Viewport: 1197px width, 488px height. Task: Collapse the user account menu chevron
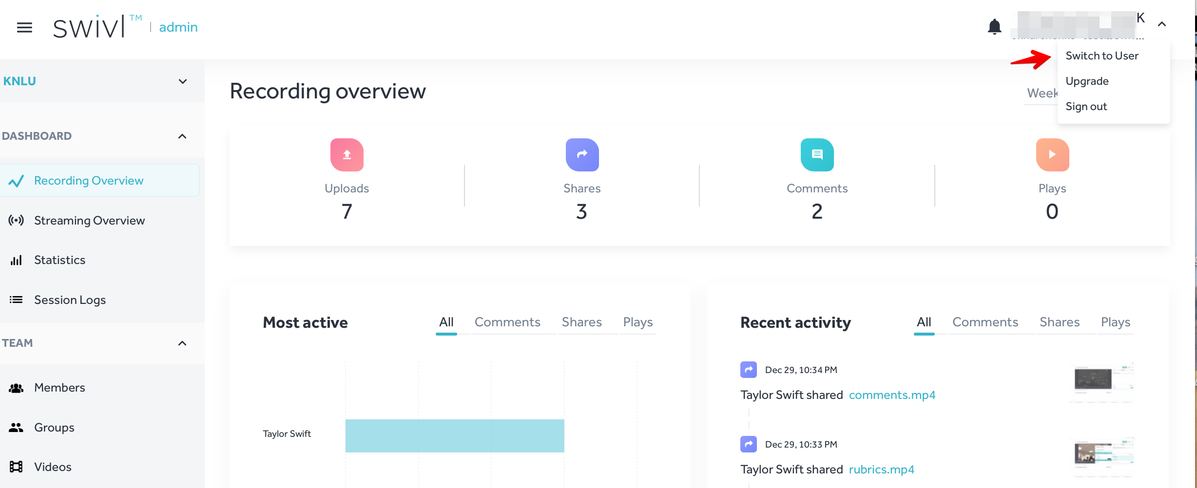point(1162,24)
